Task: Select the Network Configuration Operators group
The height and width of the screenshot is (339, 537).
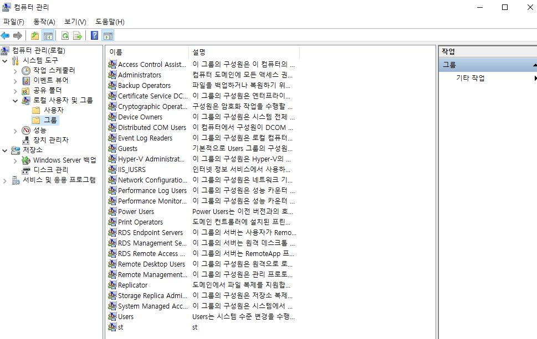Action: [153, 180]
